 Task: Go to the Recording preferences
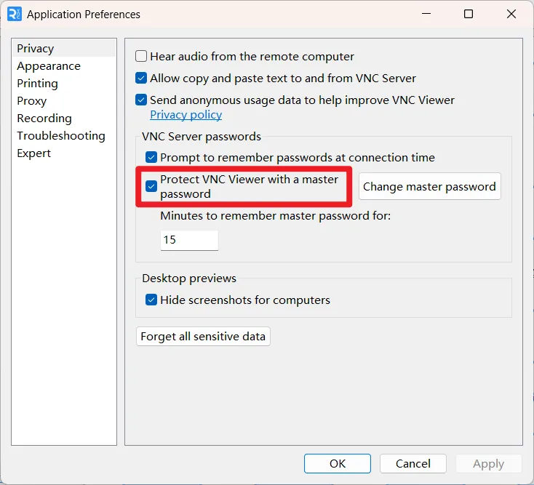pos(44,119)
